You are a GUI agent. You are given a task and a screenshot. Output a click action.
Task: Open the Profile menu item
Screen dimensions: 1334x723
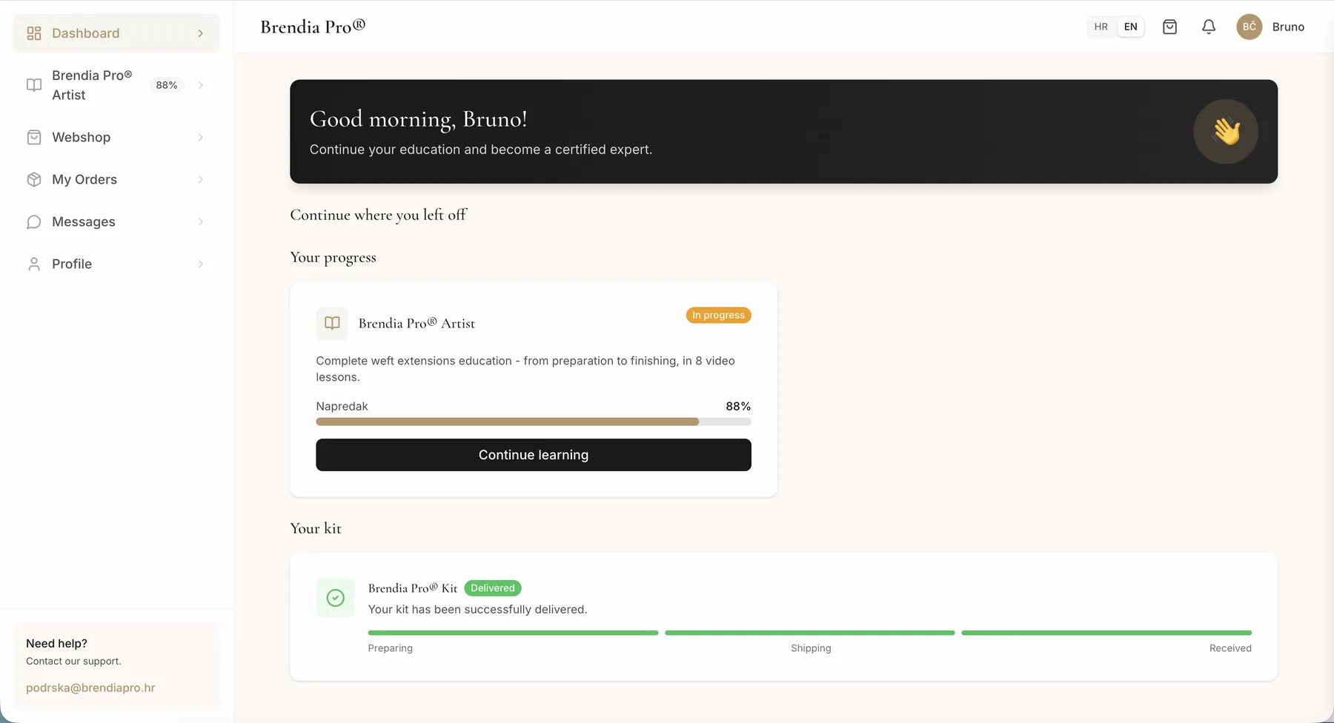pos(116,264)
